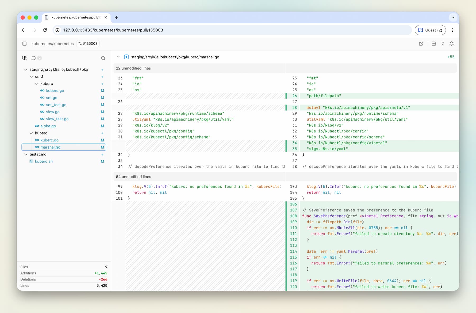Toggle the sidebar panel icon
The image size is (476, 313).
(x=24, y=44)
